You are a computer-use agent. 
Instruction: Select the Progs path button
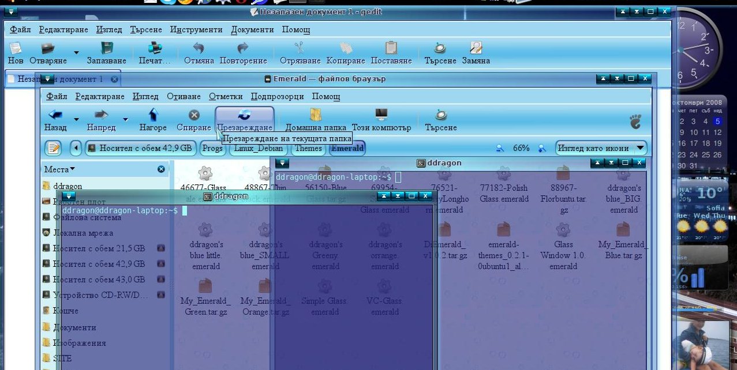[212, 148]
